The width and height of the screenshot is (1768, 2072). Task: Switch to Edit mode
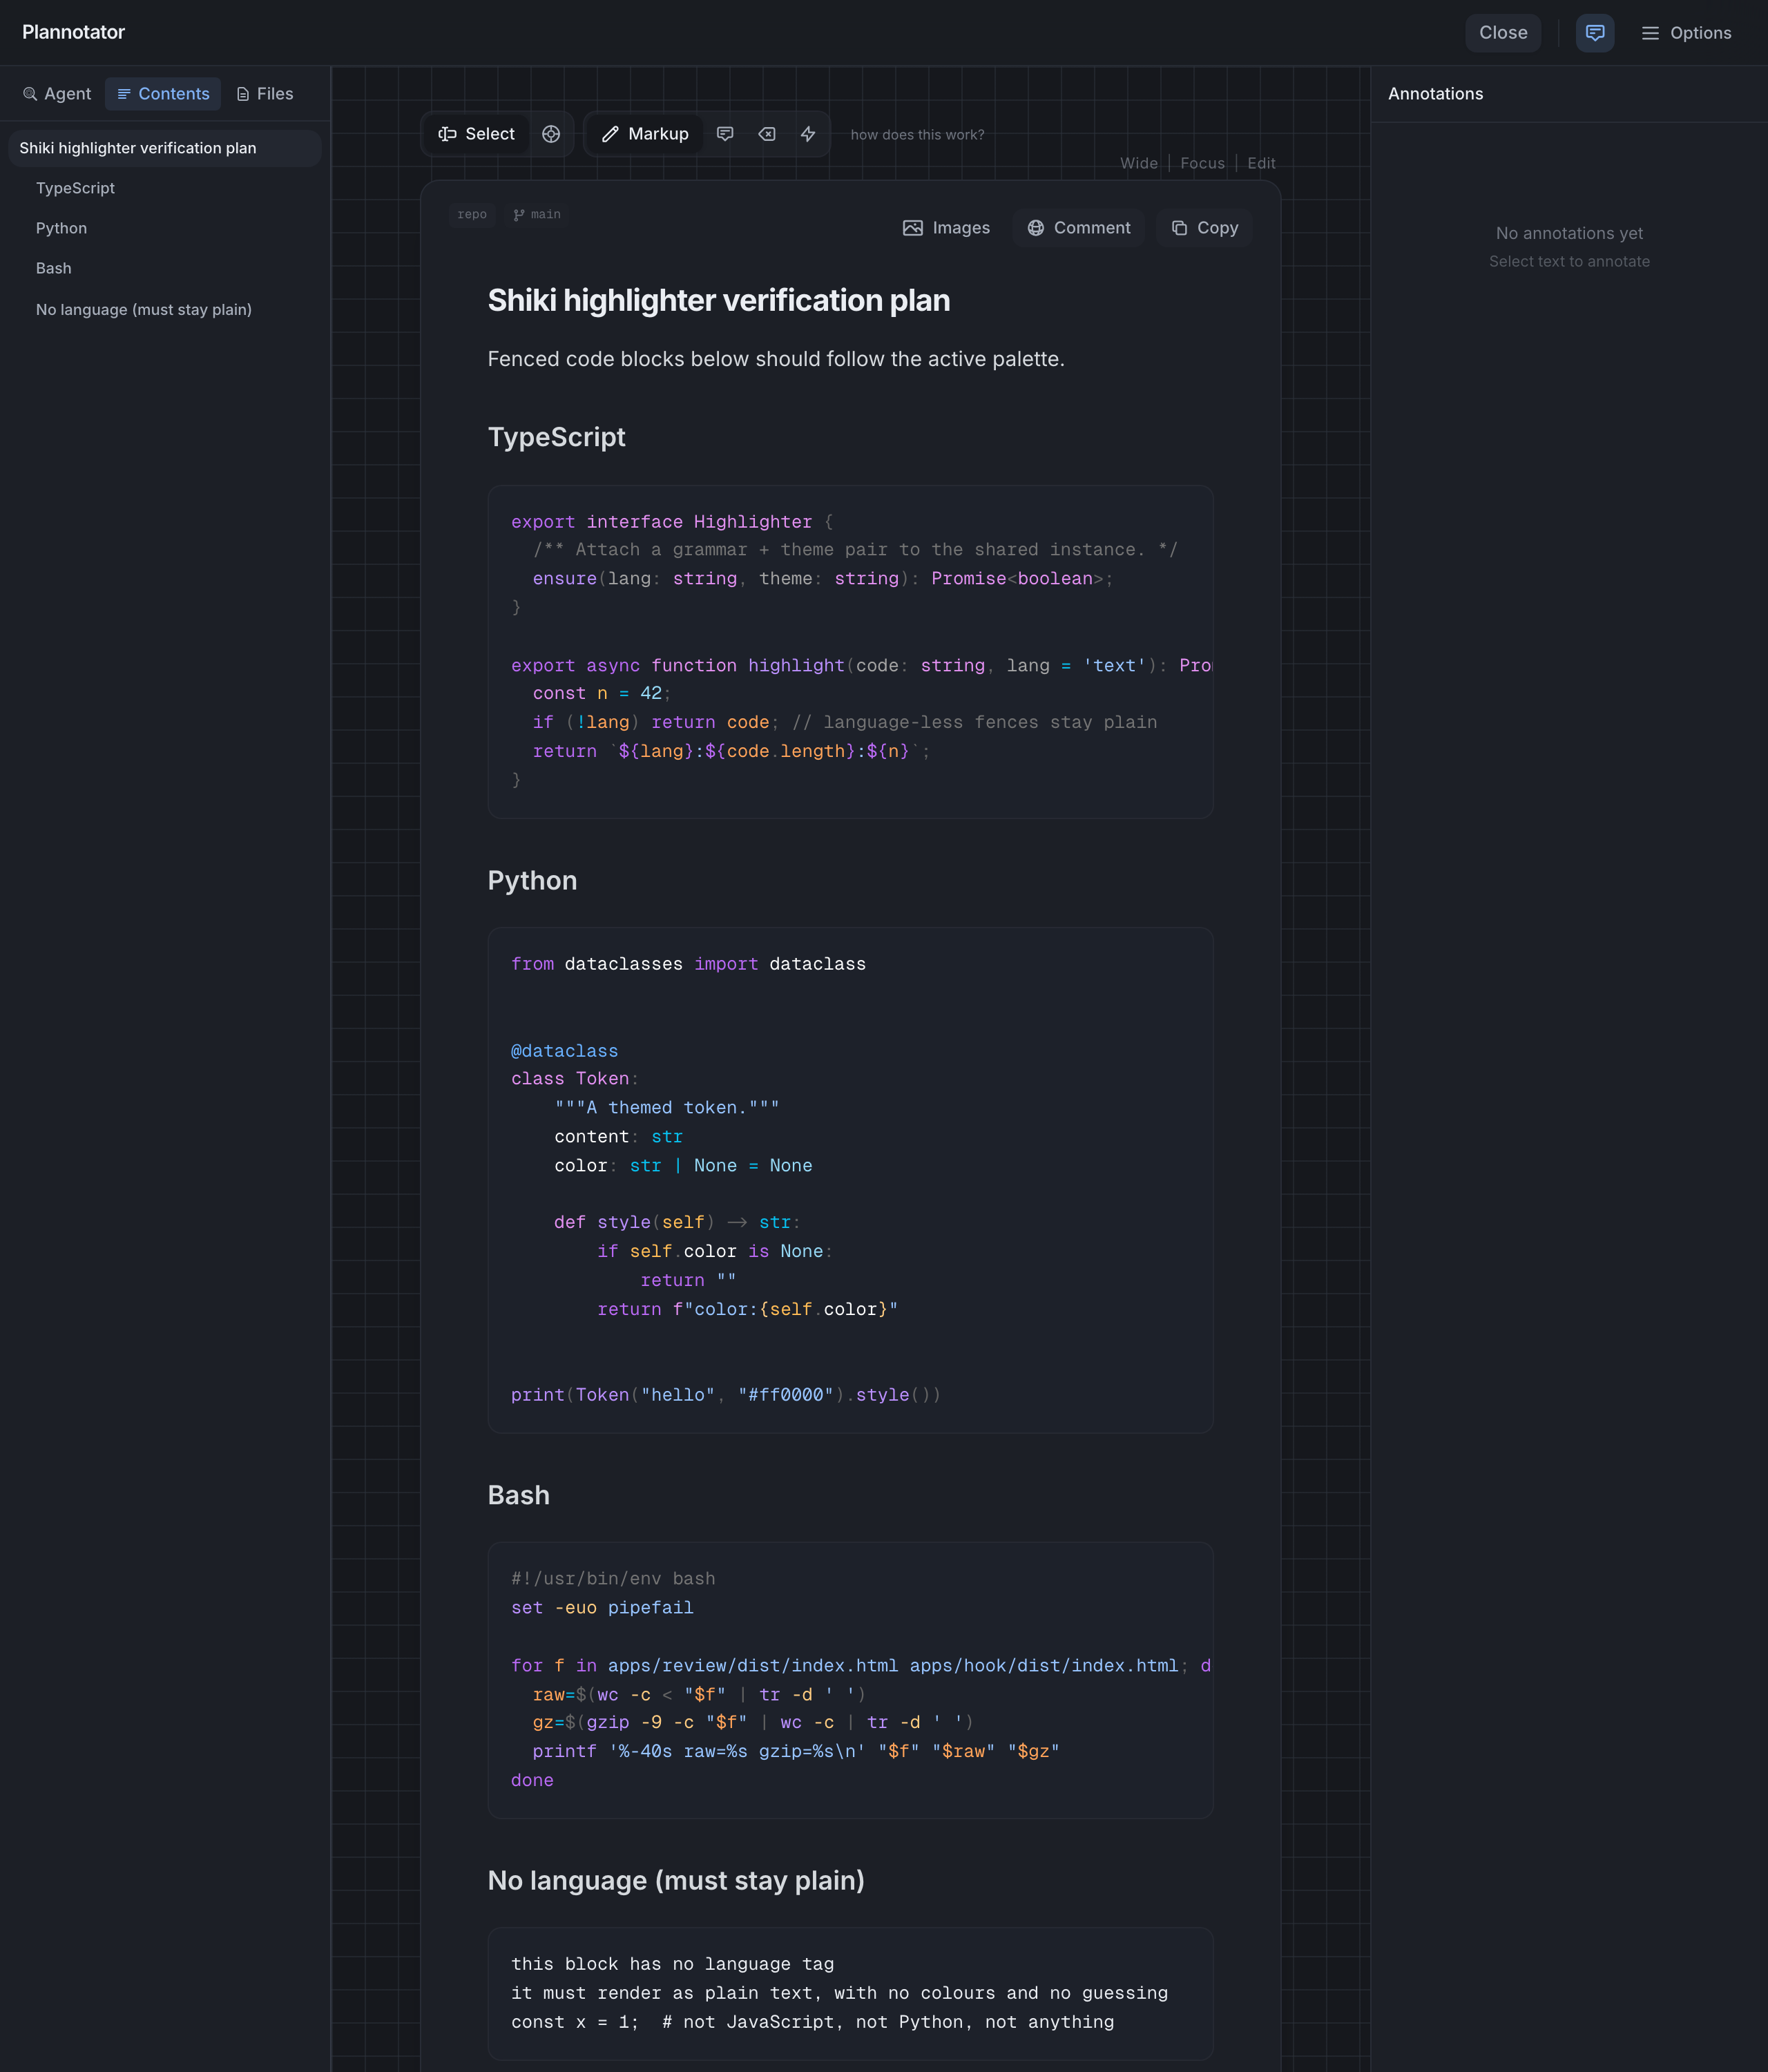click(x=1261, y=163)
